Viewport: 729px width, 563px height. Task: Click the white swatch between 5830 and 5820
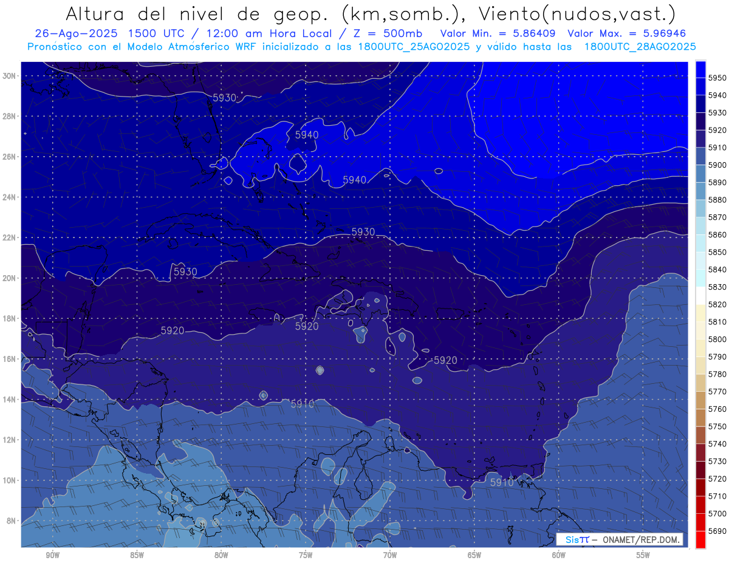pos(700,295)
